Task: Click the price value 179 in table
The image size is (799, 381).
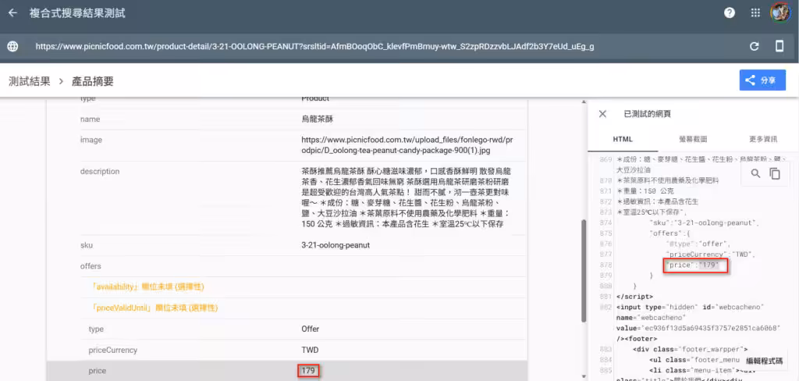Action: 308,371
